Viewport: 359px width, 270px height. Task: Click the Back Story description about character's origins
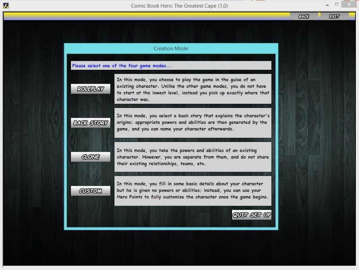pyautogui.click(x=193, y=123)
